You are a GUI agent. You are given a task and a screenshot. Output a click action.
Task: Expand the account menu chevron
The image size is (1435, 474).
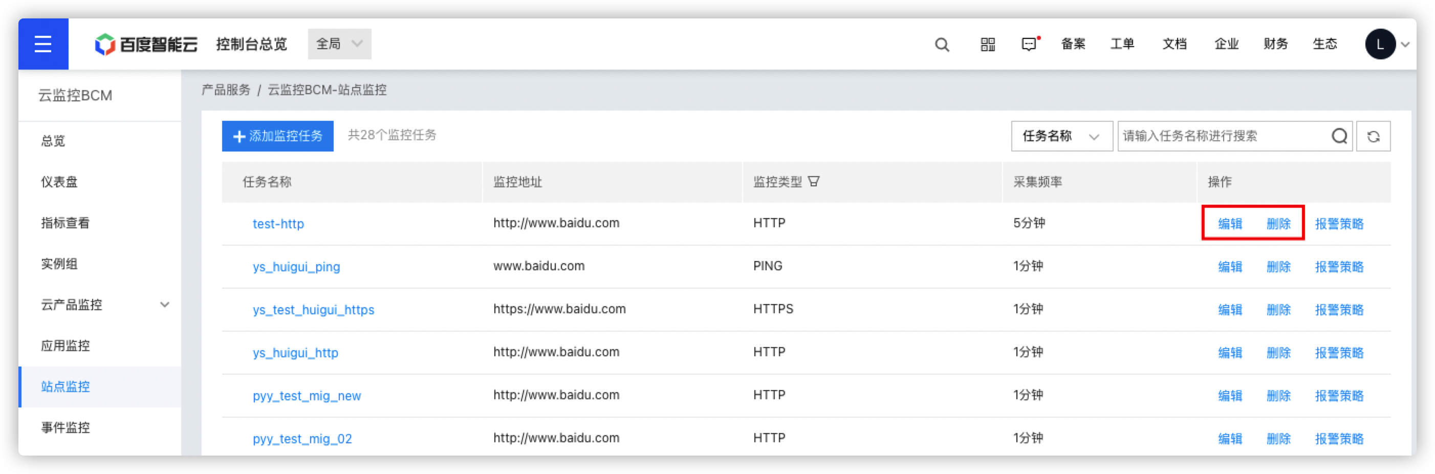[1405, 44]
